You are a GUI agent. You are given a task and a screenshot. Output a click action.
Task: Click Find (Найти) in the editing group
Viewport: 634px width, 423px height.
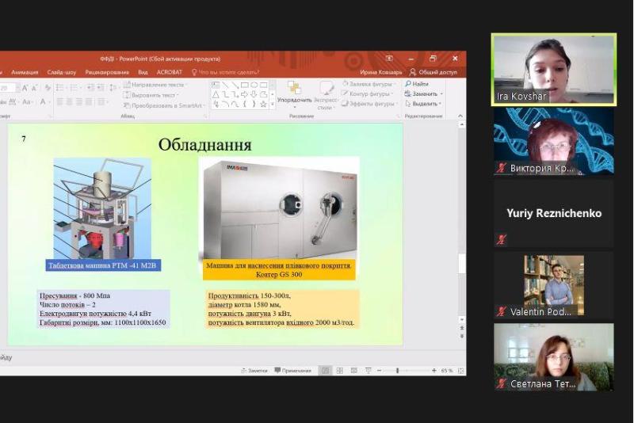pos(417,83)
